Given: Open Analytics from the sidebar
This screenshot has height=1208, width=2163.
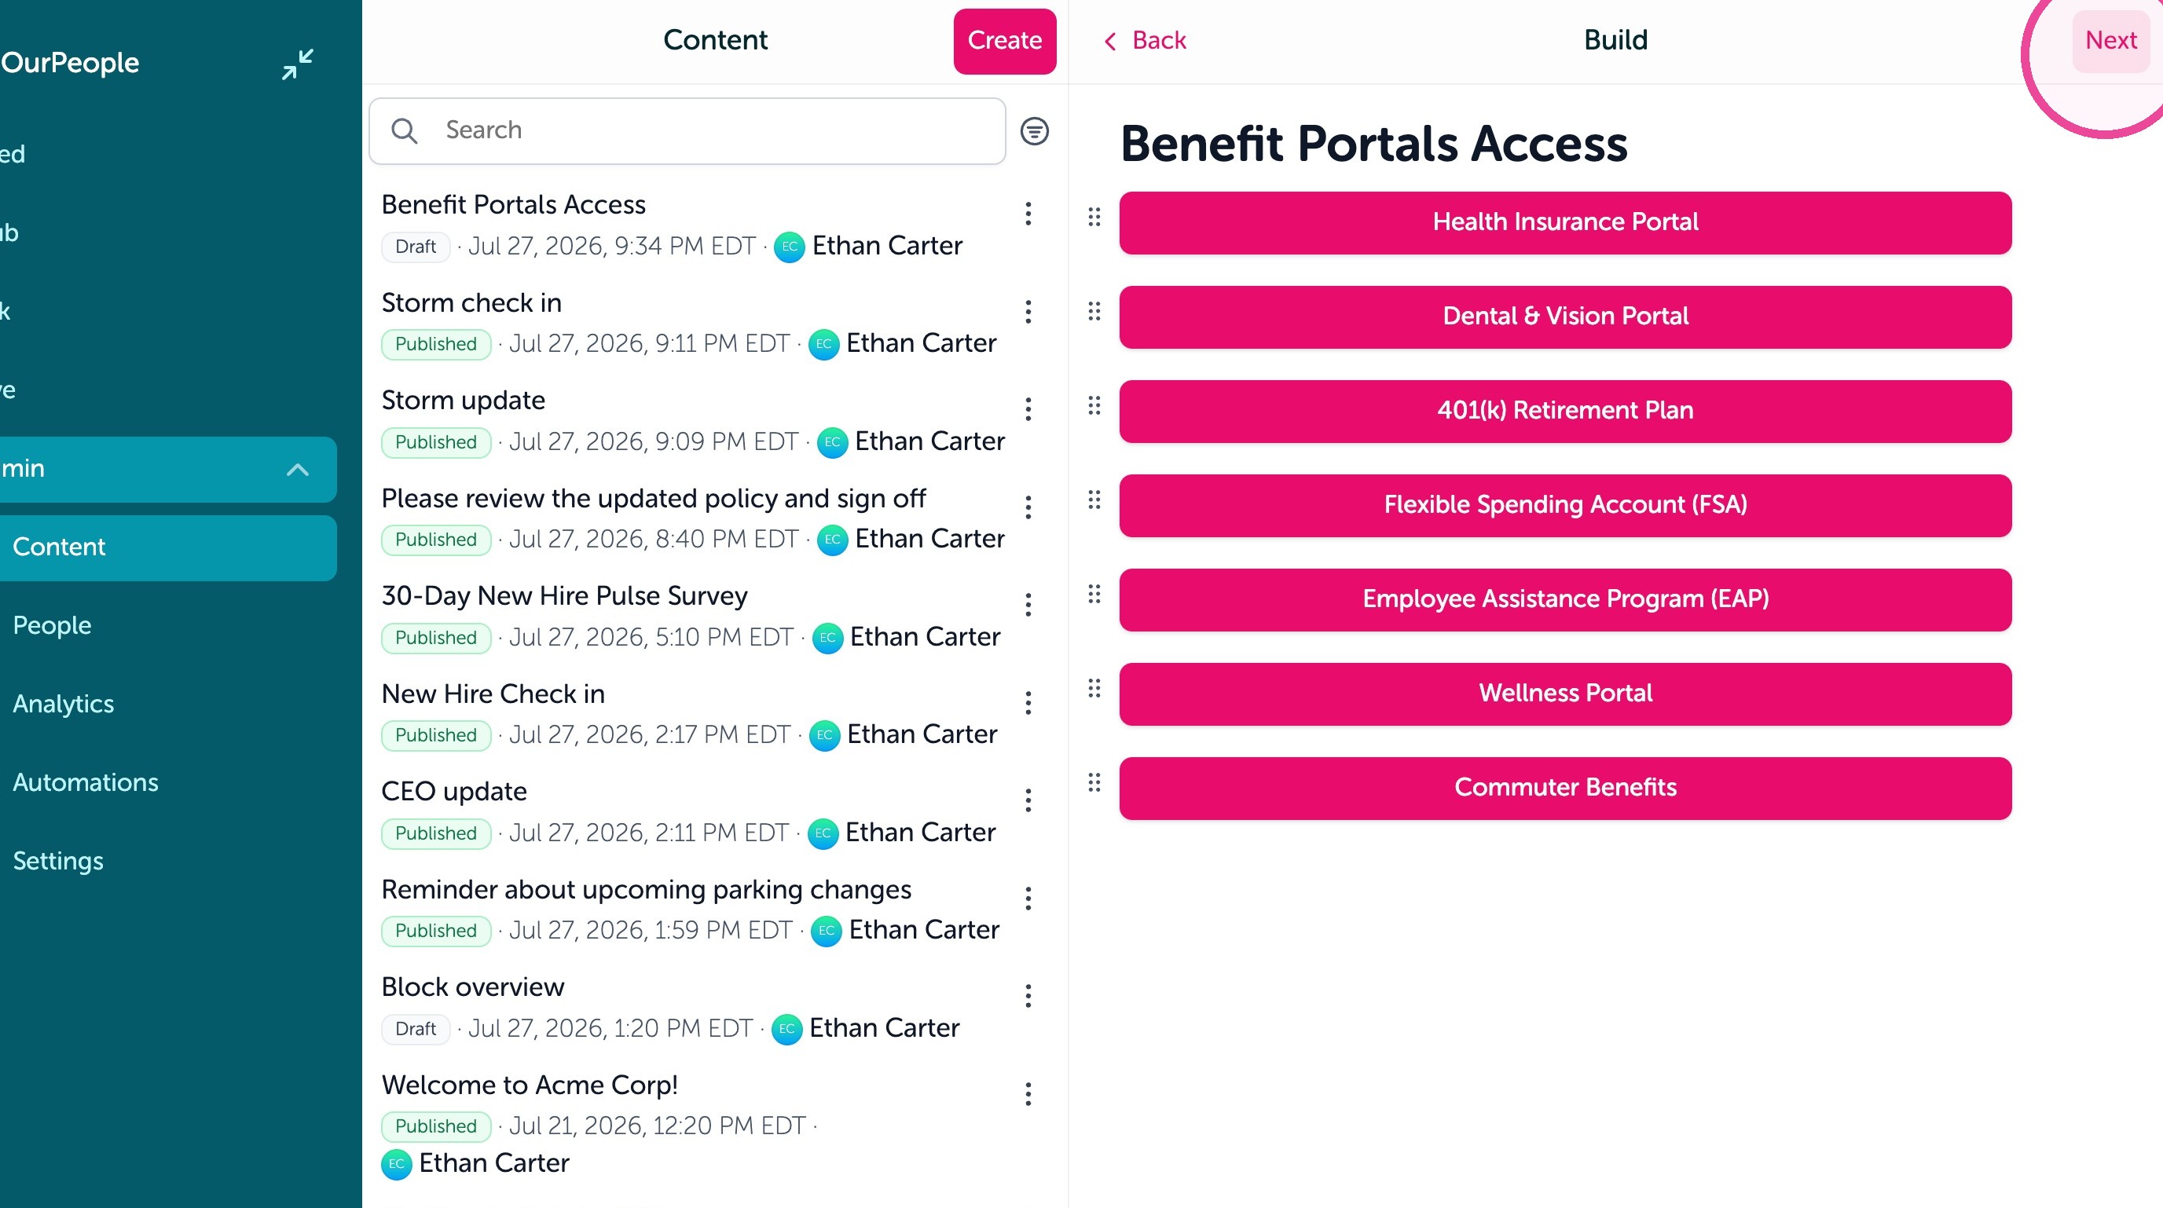Looking at the screenshot, I should click(x=63, y=704).
